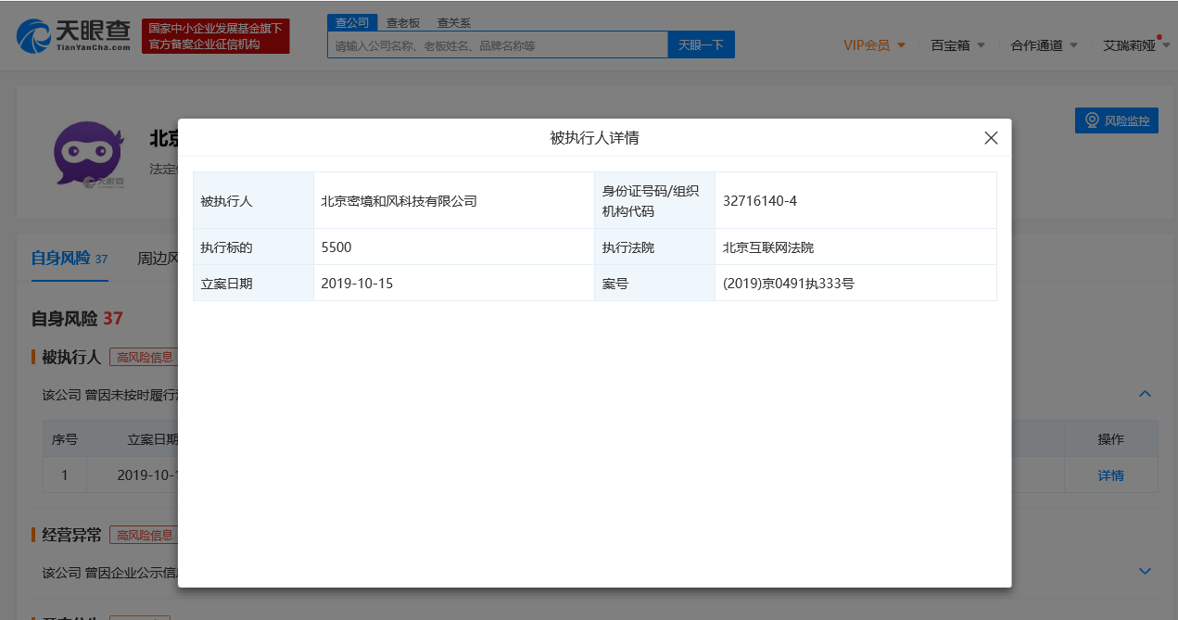The width and height of the screenshot is (1178, 620).
Task: Open the VIP会员 dropdown
Action: point(874,44)
